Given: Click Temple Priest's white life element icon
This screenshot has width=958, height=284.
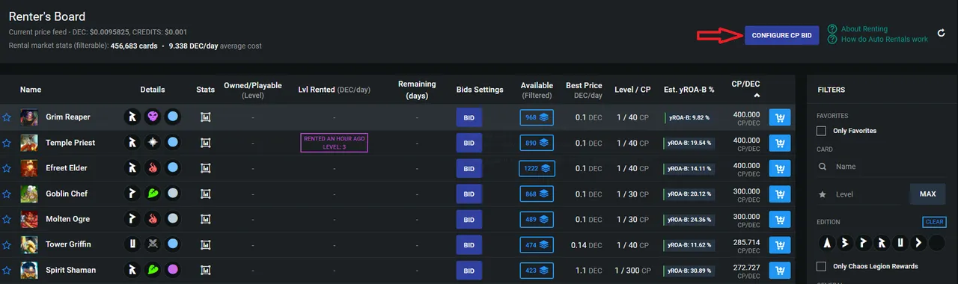Looking at the screenshot, I should coord(153,143).
